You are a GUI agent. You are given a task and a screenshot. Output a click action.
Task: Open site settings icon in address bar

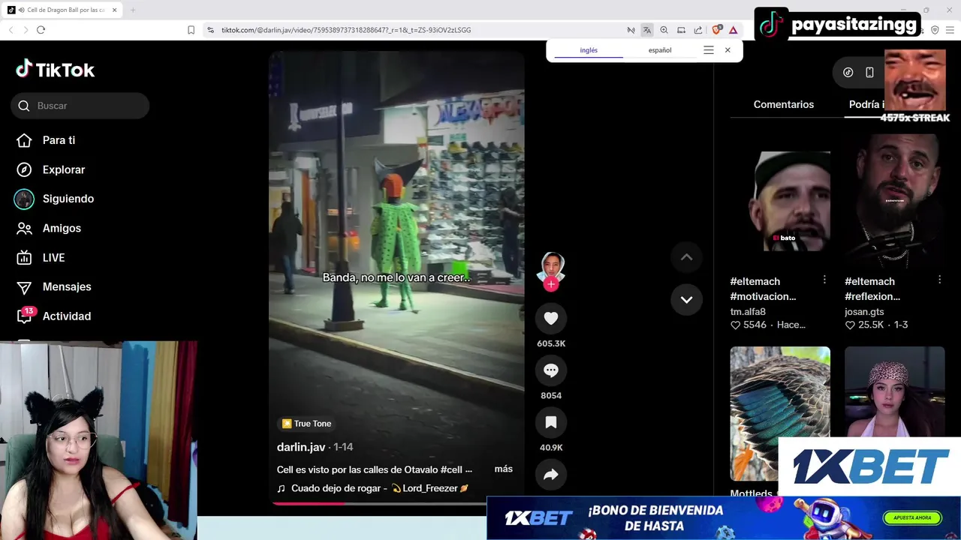pyautogui.click(x=210, y=30)
